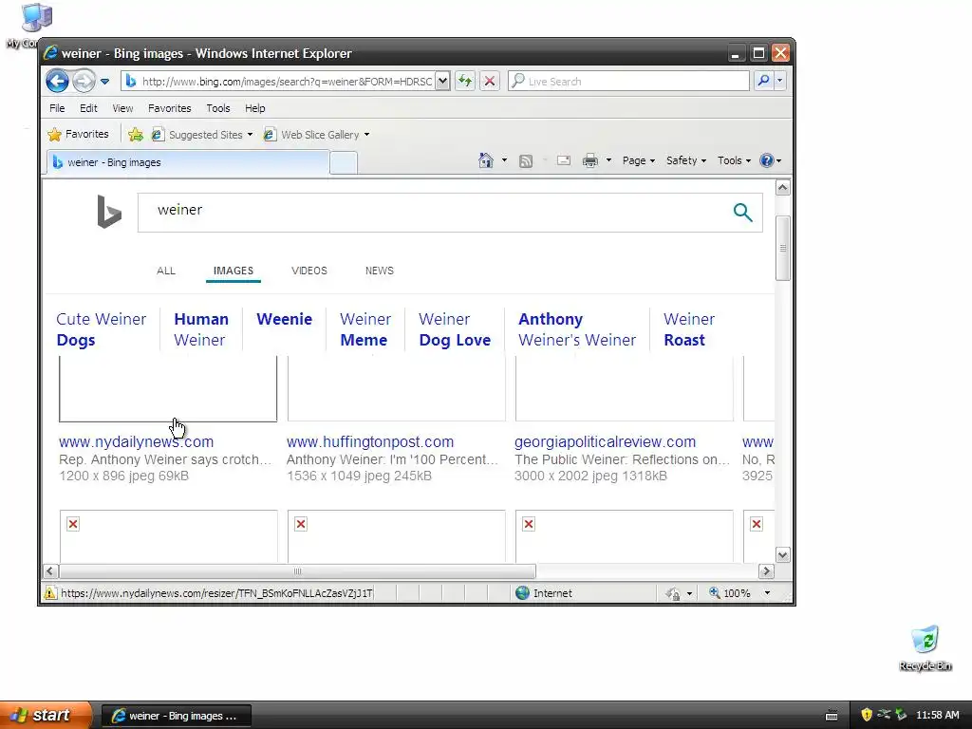This screenshot has width=972, height=729.
Task: Click horizontal scrollbar right arrow
Action: [766, 570]
